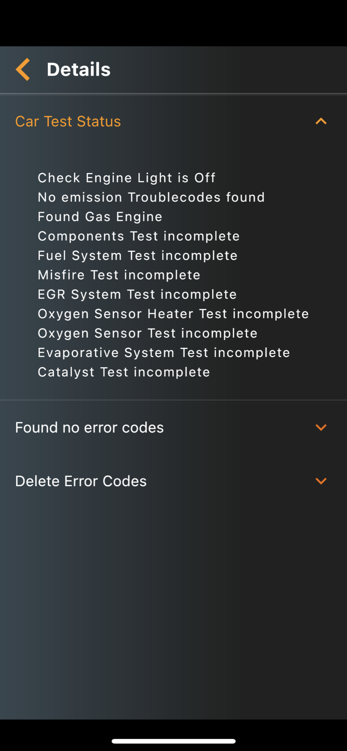Select Check Engine Light is Off line

pos(127,178)
